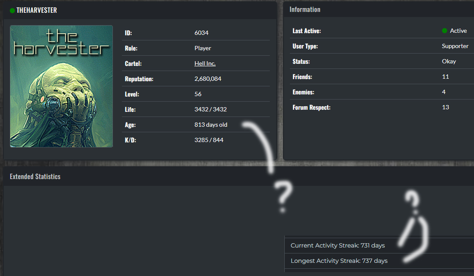
Task: Select the Longest Activity Streak row
Action: click(379, 261)
